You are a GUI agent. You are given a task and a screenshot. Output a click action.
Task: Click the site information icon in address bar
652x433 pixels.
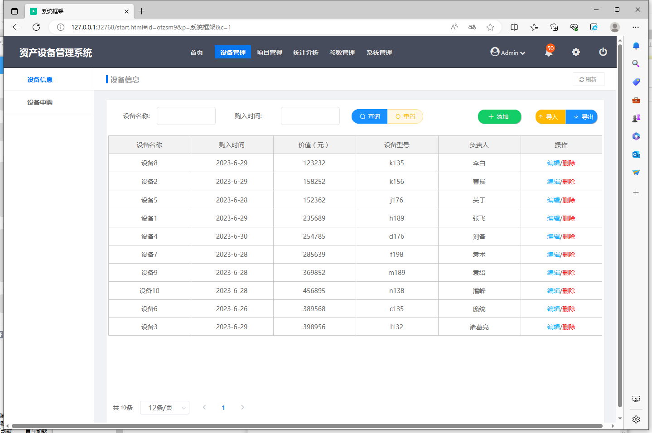61,27
